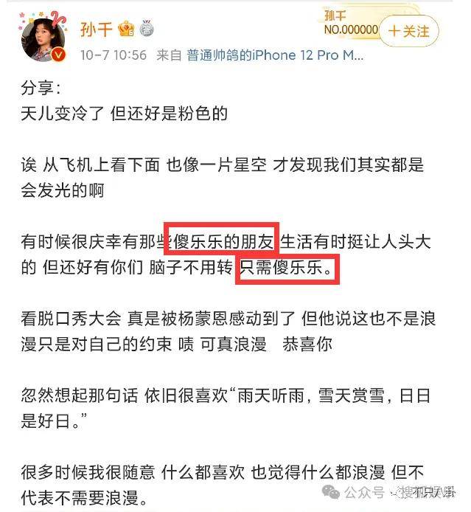Tap the paragraph mentioning 脱口秀大会
Viewport: 471px width, 512px height.
click(228, 331)
